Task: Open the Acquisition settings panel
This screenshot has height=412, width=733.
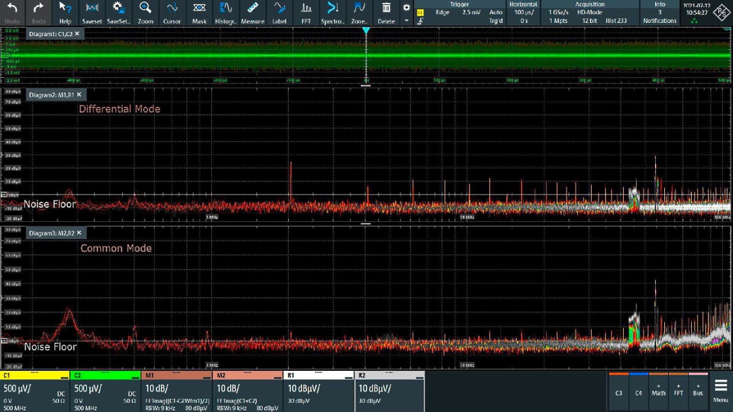Action: pyautogui.click(x=589, y=13)
